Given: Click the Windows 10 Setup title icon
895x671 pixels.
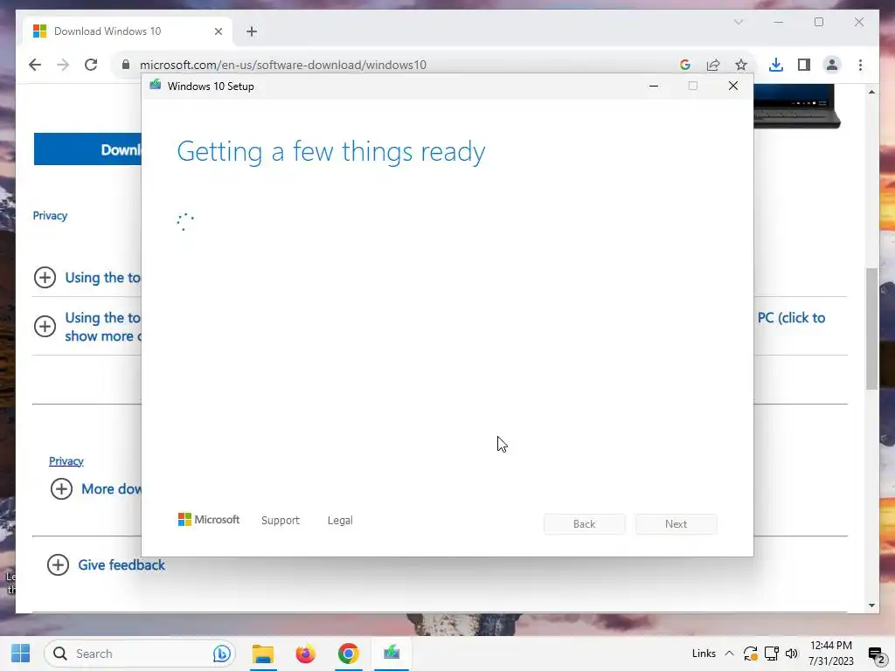Looking at the screenshot, I should click(x=155, y=86).
